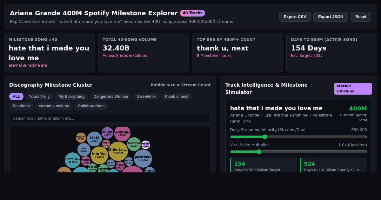
Task: Click the 154 Days stat value
Action: pyautogui.click(x=309, y=48)
